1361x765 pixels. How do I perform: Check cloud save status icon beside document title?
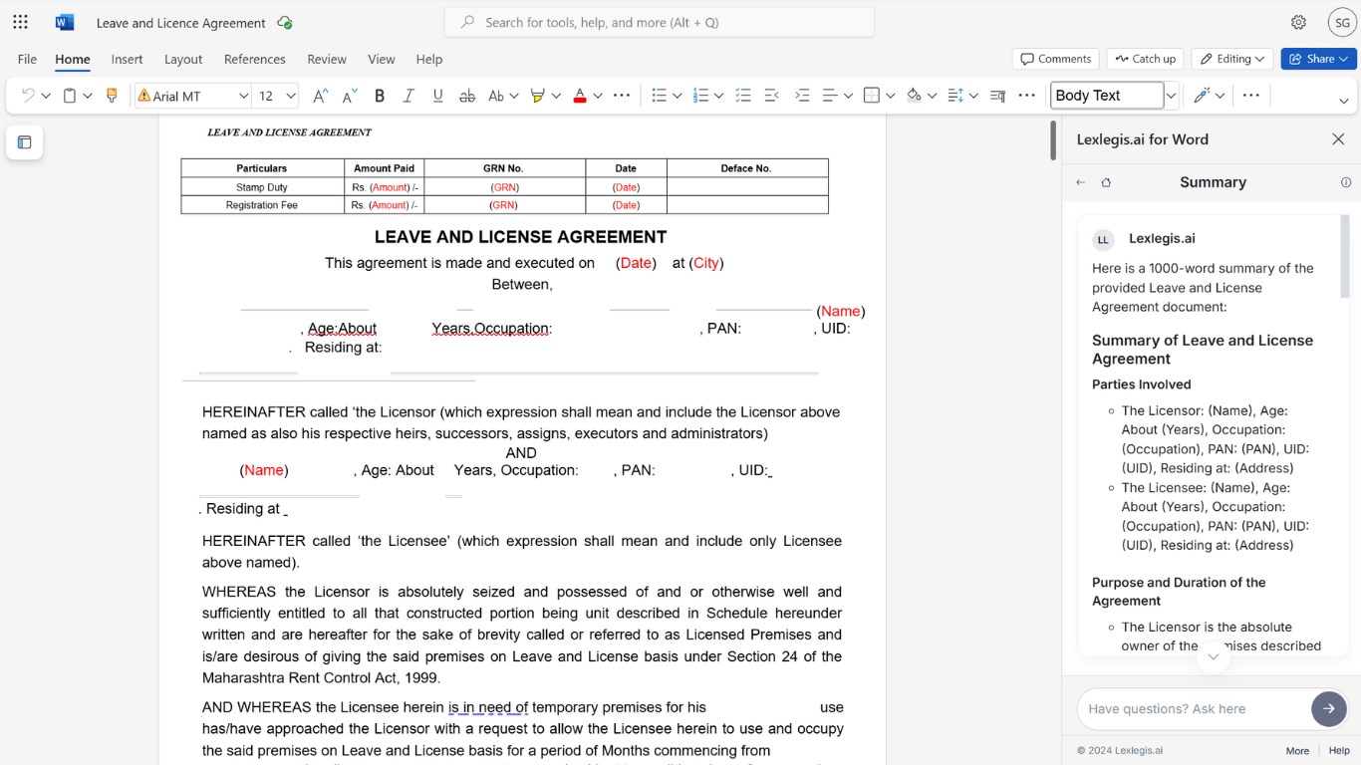(x=285, y=22)
